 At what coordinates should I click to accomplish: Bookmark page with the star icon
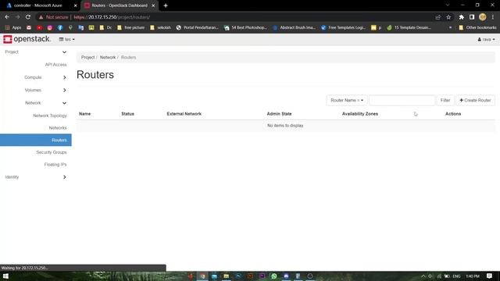448,17
